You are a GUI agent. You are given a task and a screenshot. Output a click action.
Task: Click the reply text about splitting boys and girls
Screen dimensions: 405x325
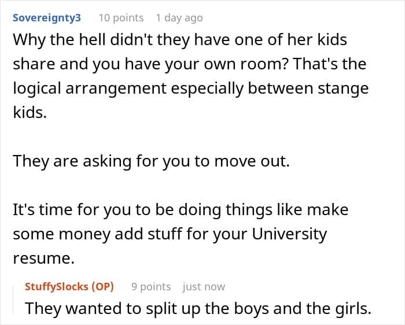(x=198, y=308)
